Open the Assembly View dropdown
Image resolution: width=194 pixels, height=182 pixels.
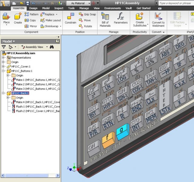pos(34,47)
